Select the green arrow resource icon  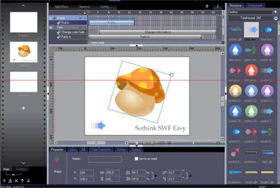[252, 50]
